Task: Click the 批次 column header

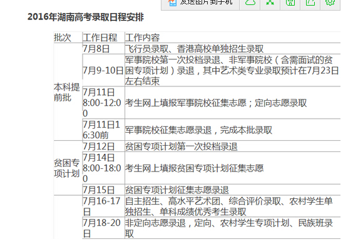Action: pyautogui.click(x=63, y=38)
